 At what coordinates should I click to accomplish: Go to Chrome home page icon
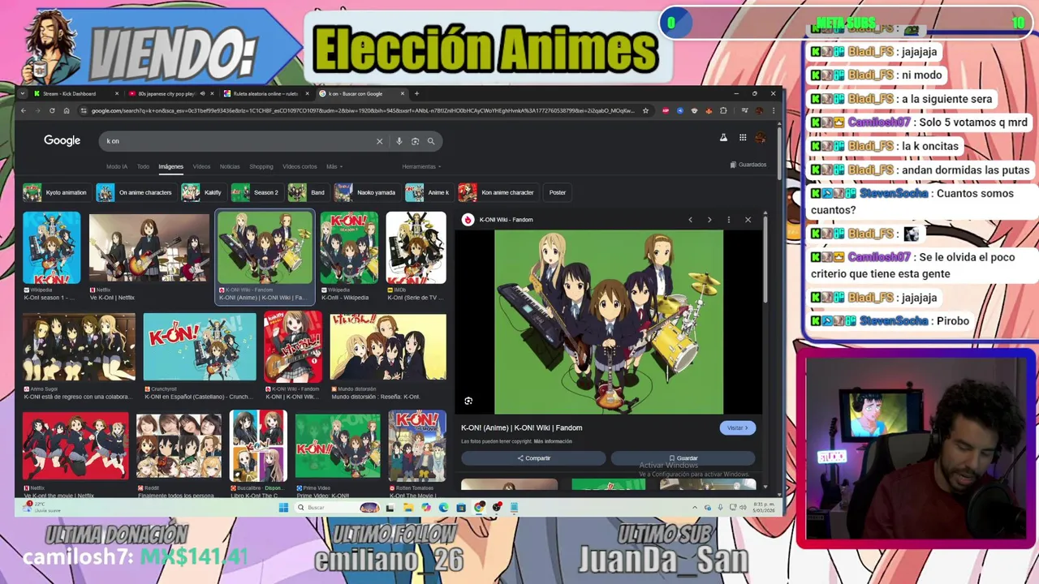click(x=67, y=110)
